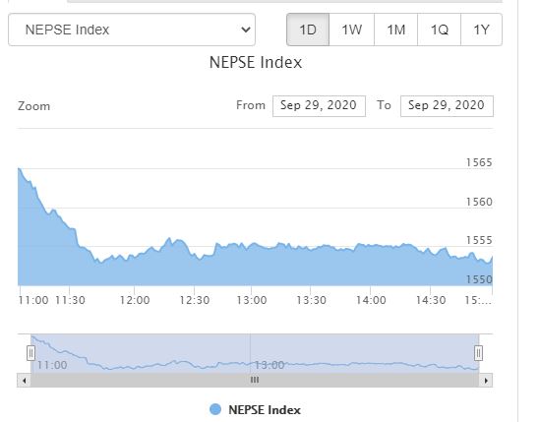Click the 1565 y-axis value

coord(479,162)
